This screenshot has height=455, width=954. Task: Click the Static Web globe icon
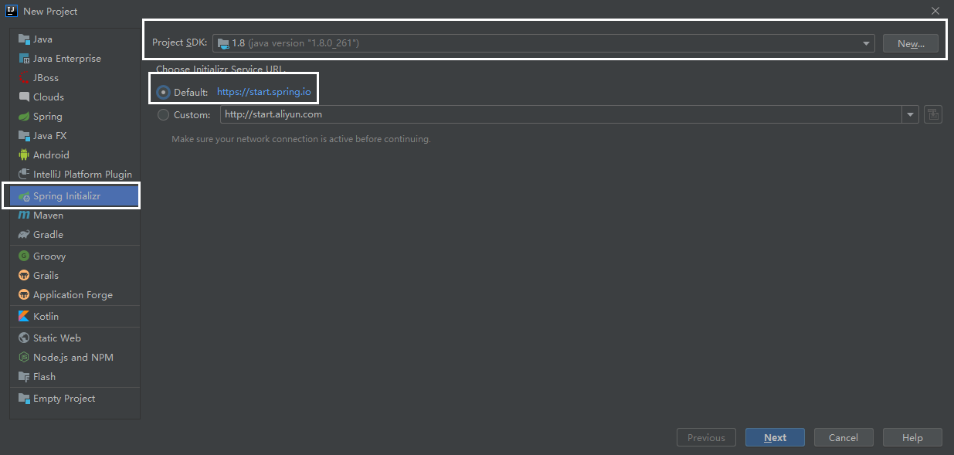pyautogui.click(x=24, y=338)
